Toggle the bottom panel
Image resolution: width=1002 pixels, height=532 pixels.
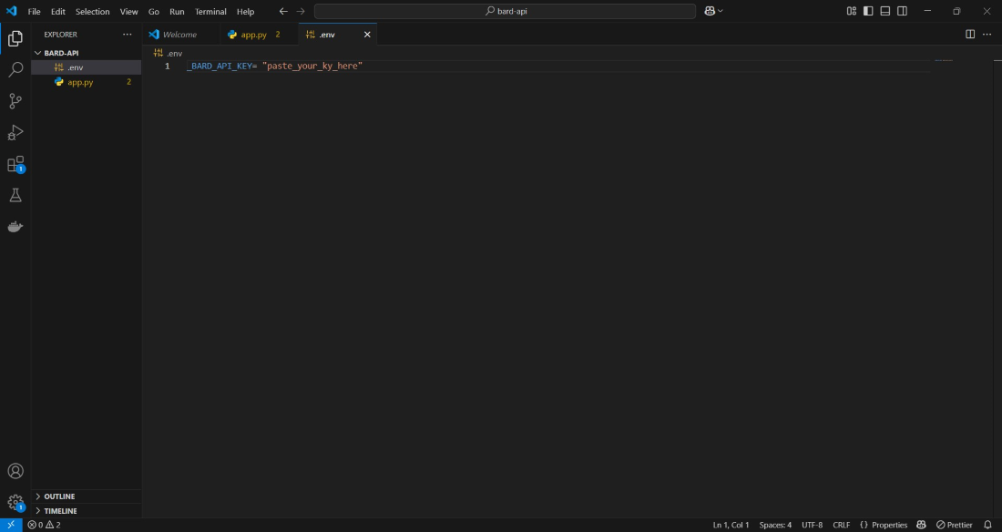[x=885, y=11]
